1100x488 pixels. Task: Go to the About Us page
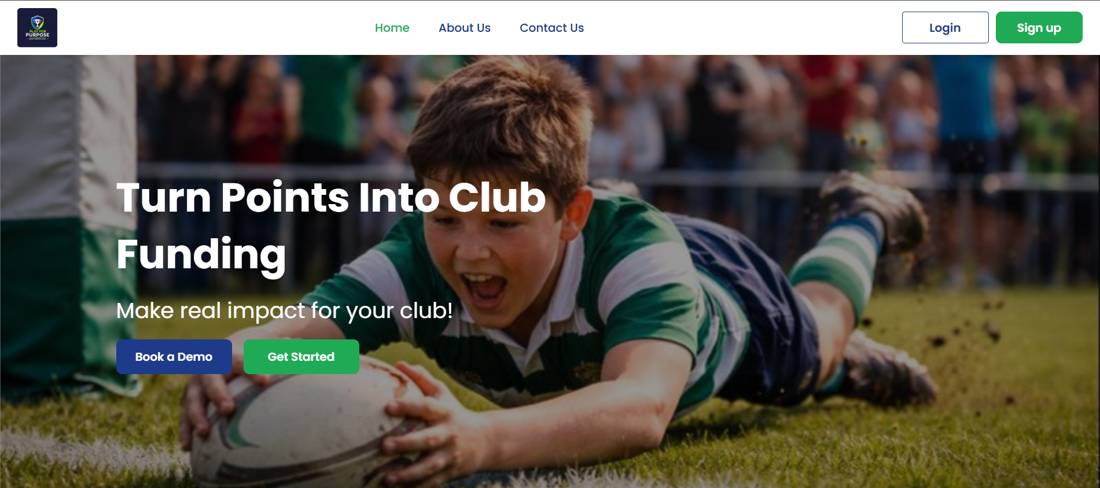464,28
